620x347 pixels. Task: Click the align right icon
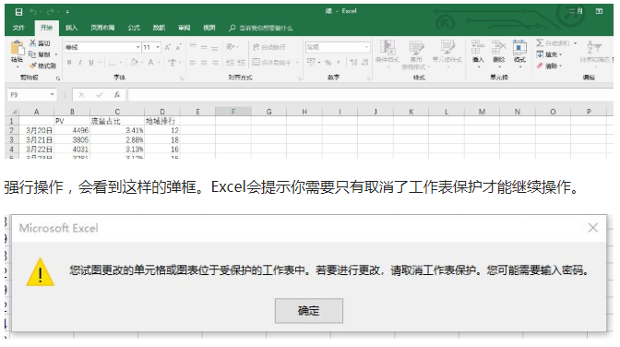point(215,63)
